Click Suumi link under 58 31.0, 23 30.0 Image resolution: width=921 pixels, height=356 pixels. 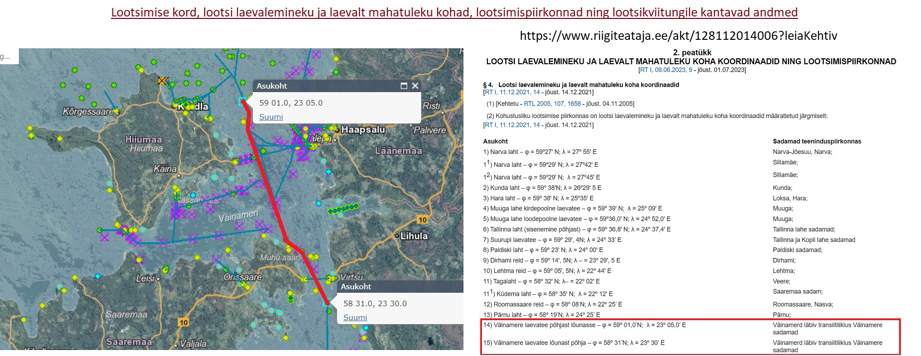(355, 317)
